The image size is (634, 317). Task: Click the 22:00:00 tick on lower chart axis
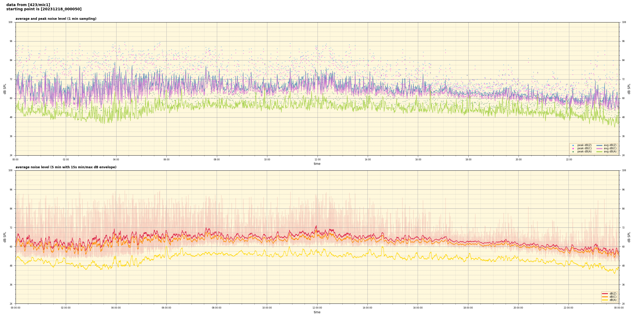coord(568,308)
